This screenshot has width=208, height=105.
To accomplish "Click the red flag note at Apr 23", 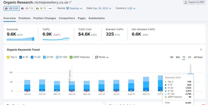I will coord(72,91).
